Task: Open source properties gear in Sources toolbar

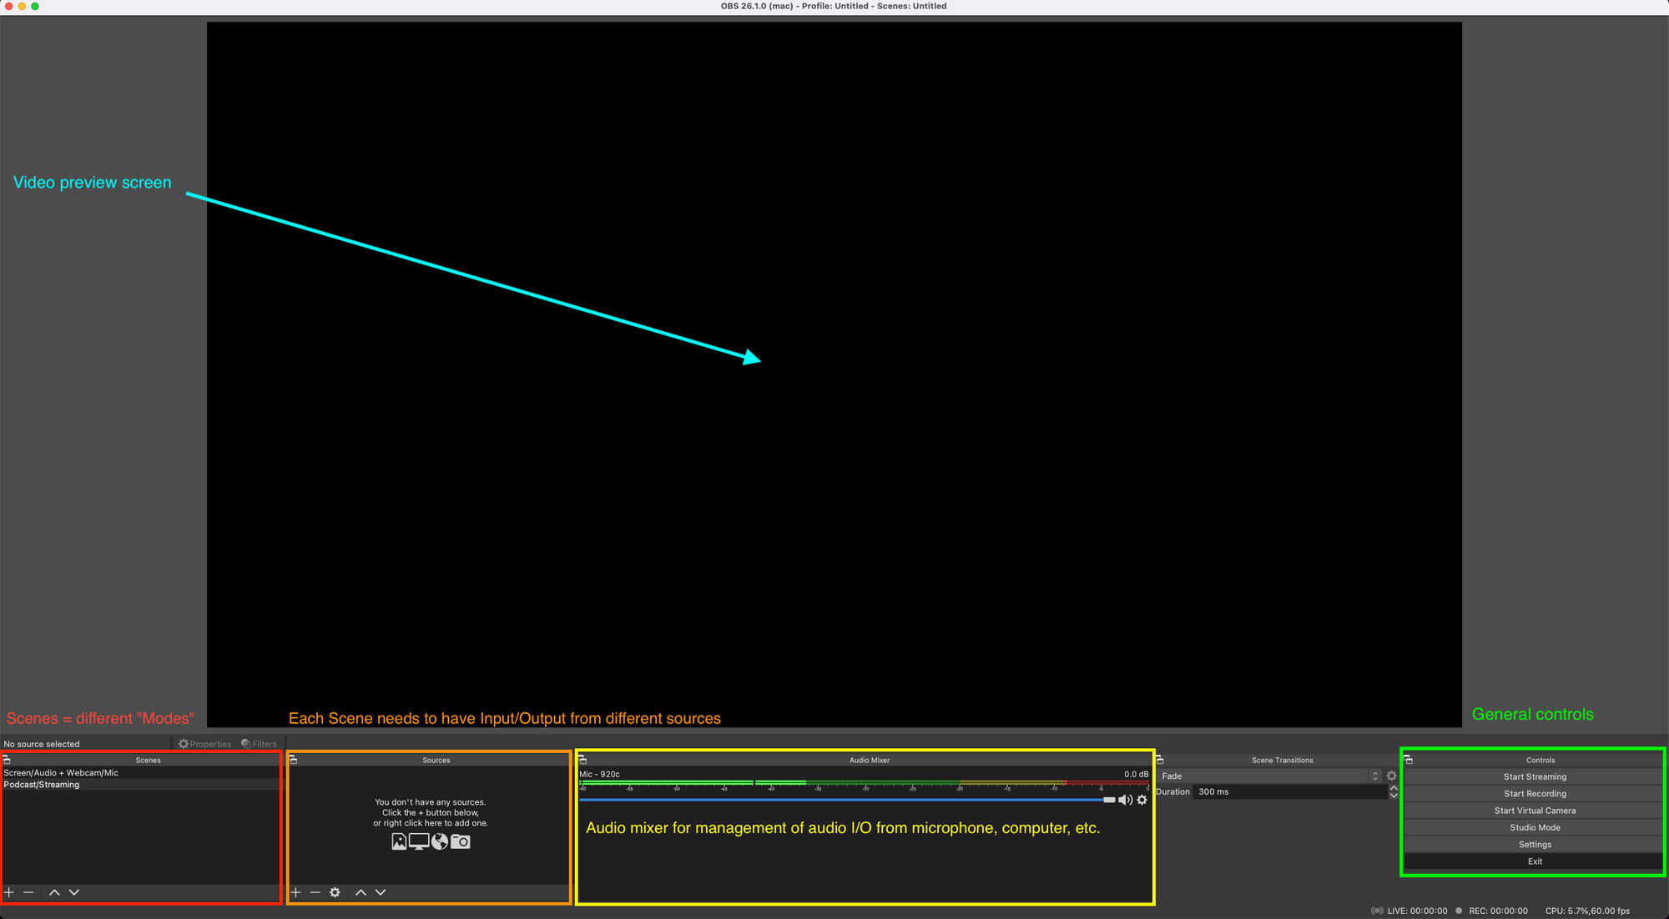Action: [335, 892]
